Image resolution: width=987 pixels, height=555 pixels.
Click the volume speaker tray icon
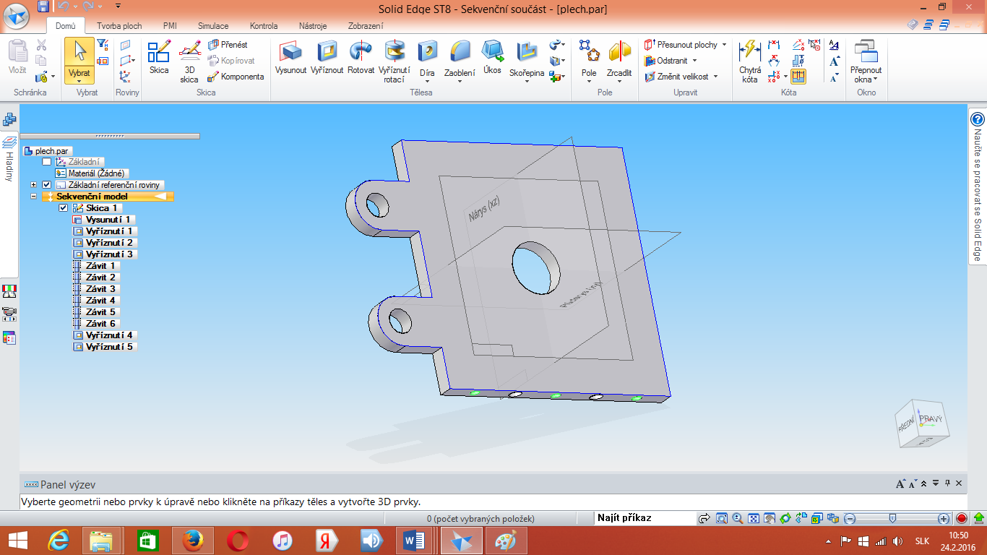click(x=897, y=541)
